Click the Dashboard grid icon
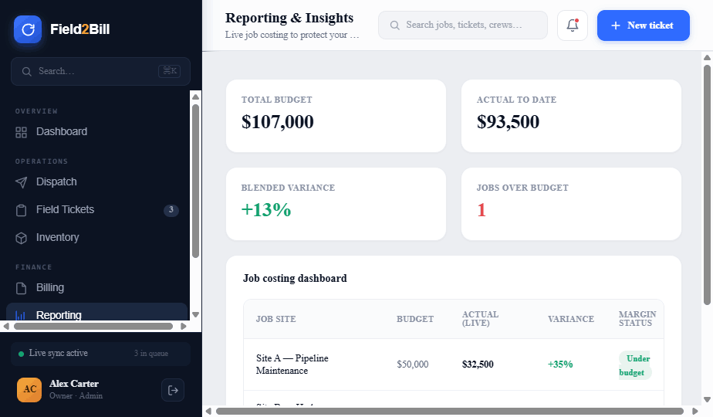This screenshot has height=417, width=713. (22, 132)
